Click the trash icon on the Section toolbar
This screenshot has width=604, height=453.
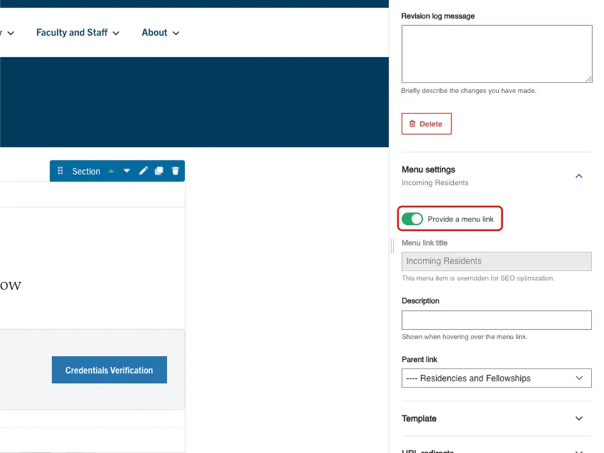click(x=175, y=171)
